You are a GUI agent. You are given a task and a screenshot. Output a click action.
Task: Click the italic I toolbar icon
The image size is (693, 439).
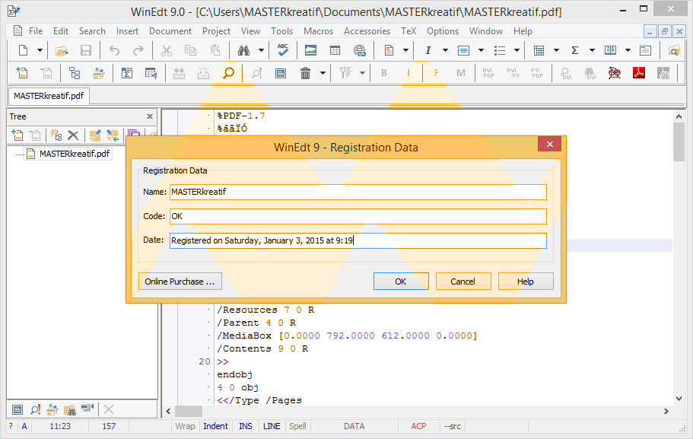(428, 50)
